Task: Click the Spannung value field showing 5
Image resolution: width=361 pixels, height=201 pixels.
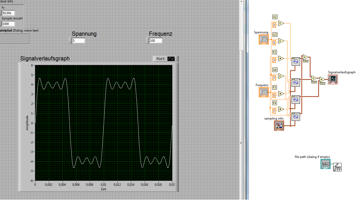Action: [78, 41]
